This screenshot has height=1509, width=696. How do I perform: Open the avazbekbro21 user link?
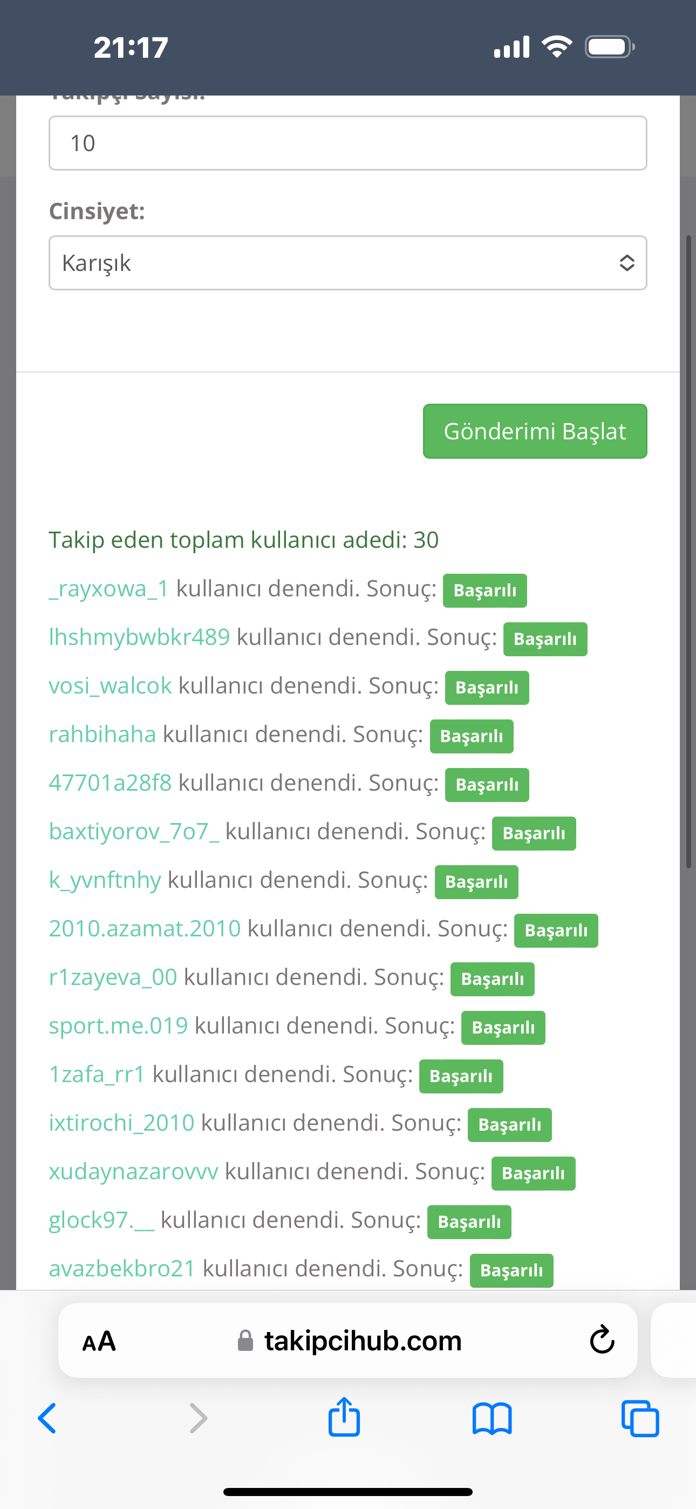122,1269
